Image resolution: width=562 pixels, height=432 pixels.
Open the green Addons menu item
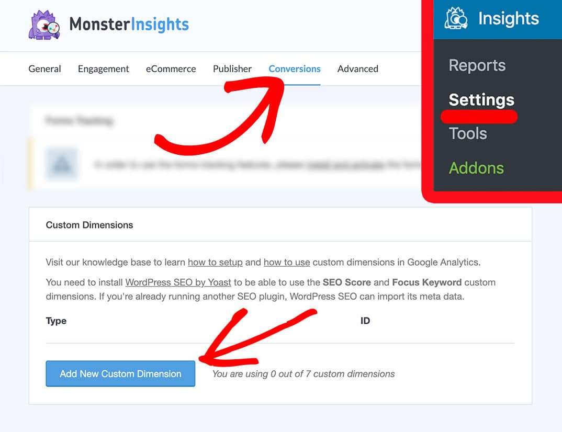pos(476,168)
